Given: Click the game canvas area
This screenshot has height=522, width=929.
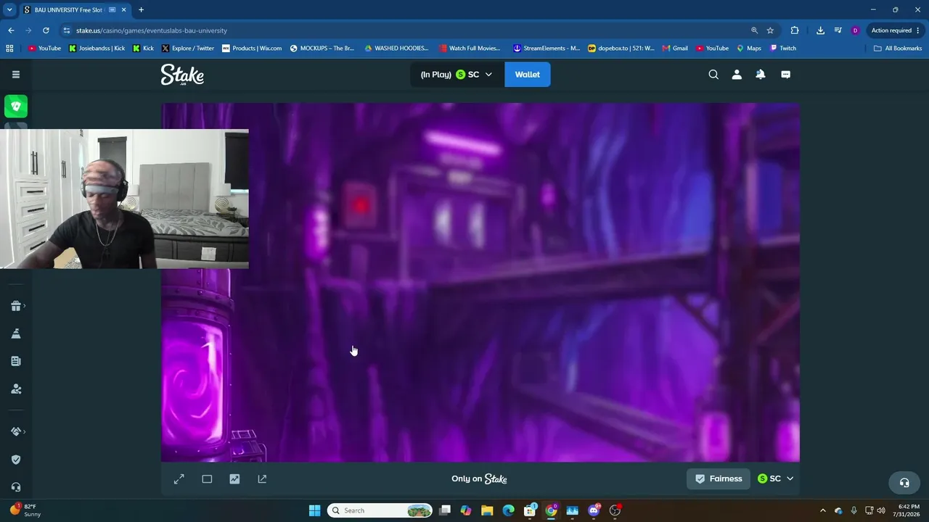Looking at the screenshot, I should click(x=480, y=282).
